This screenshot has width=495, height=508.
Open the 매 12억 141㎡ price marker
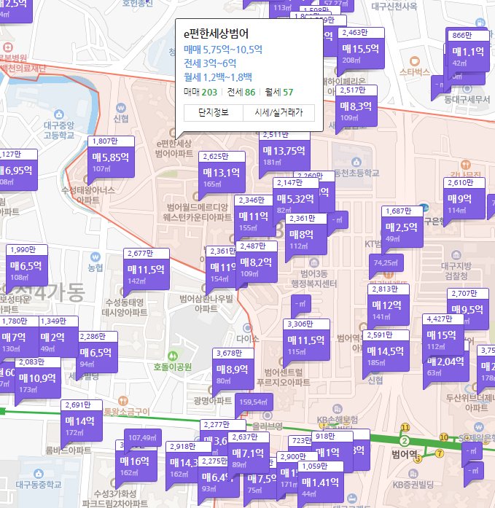387,305
